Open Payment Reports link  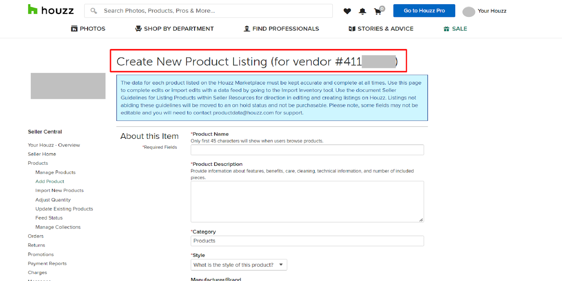click(x=47, y=264)
